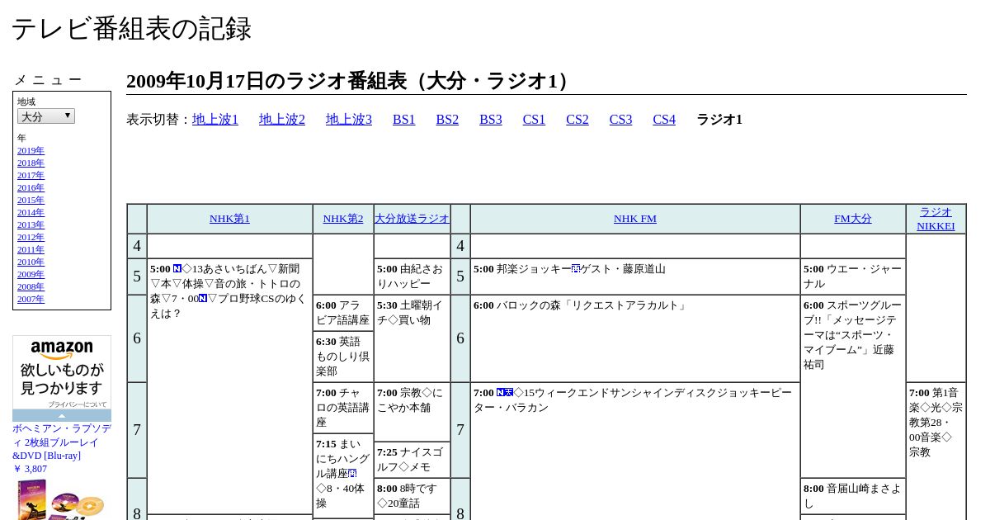The width and height of the screenshot is (990, 520).
Task: Select the 5:00 由紀さおりハッピー program cell
Action: [412, 277]
